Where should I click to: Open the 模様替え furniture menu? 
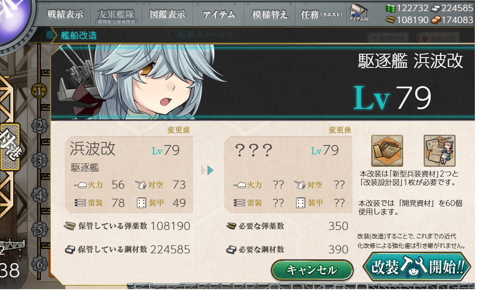click(270, 14)
